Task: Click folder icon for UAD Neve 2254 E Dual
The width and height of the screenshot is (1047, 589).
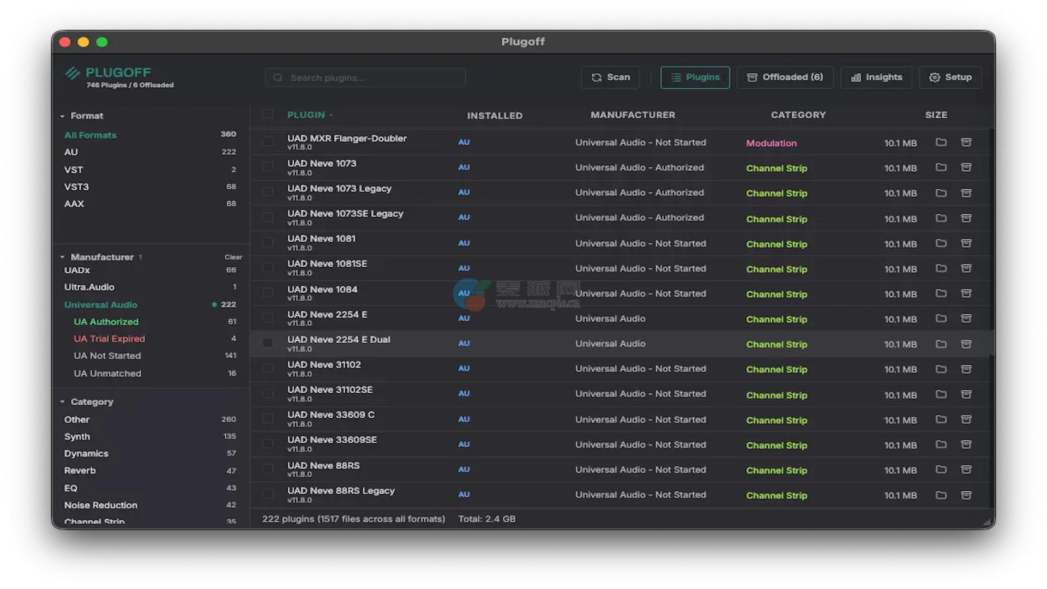Action: 941,344
